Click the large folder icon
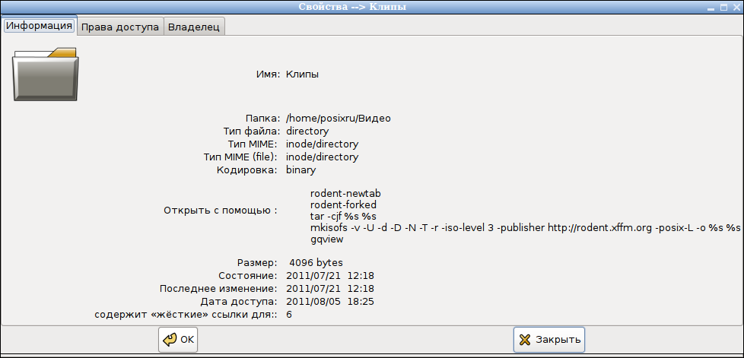Screen dimensions: 744x358 [46, 74]
